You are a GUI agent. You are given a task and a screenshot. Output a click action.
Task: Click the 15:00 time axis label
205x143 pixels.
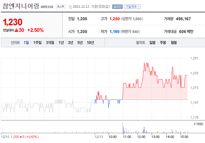click(x=184, y=137)
